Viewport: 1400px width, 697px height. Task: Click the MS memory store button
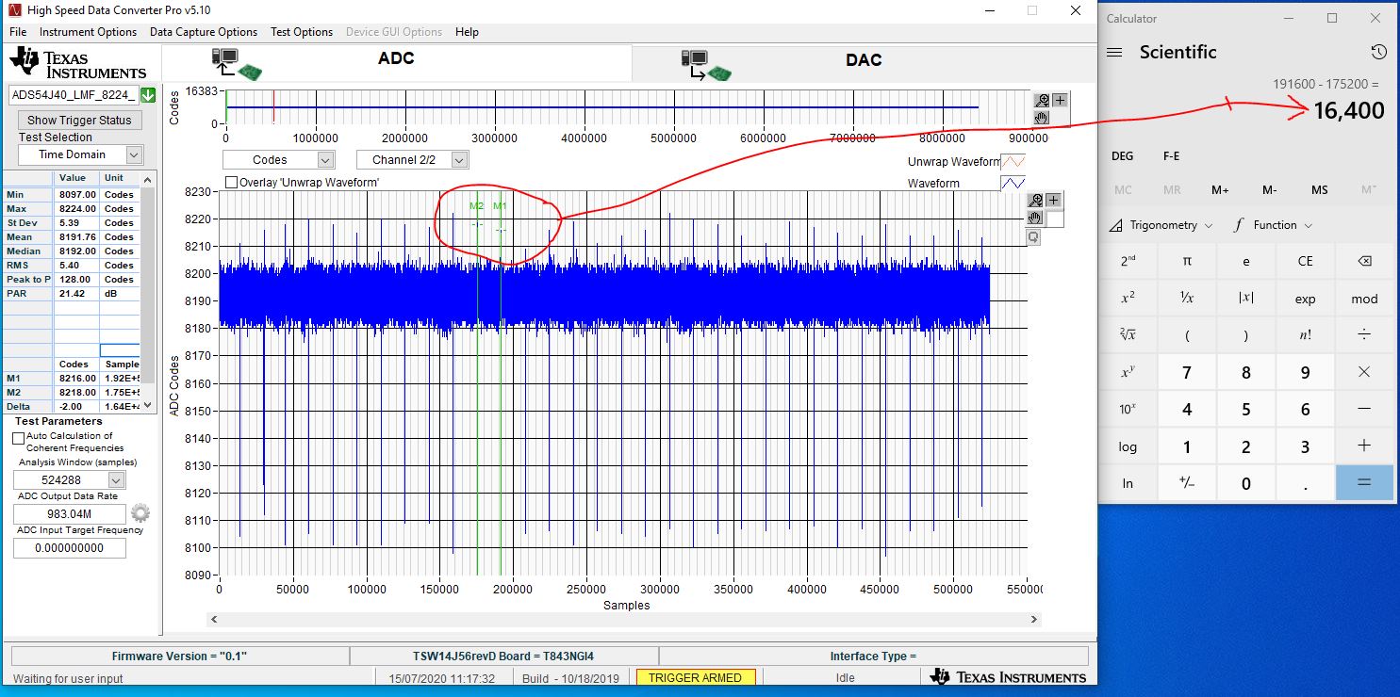click(1319, 190)
